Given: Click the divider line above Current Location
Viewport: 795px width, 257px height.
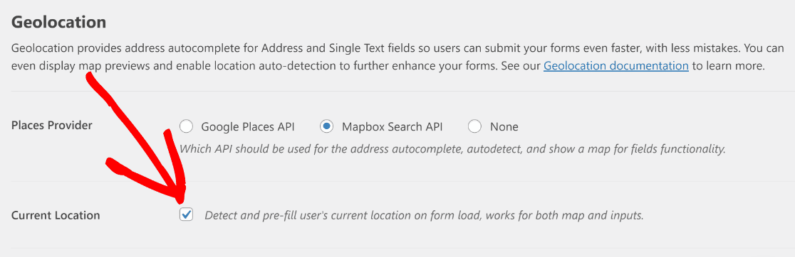Looking at the screenshot, I should (397, 181).
